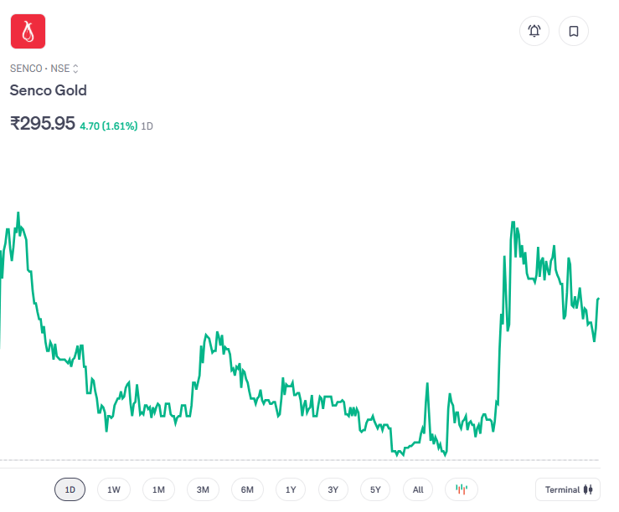This screenshot has width=619, height=512.
Task: Choose the 6M chart period
Action: point(247,489)
